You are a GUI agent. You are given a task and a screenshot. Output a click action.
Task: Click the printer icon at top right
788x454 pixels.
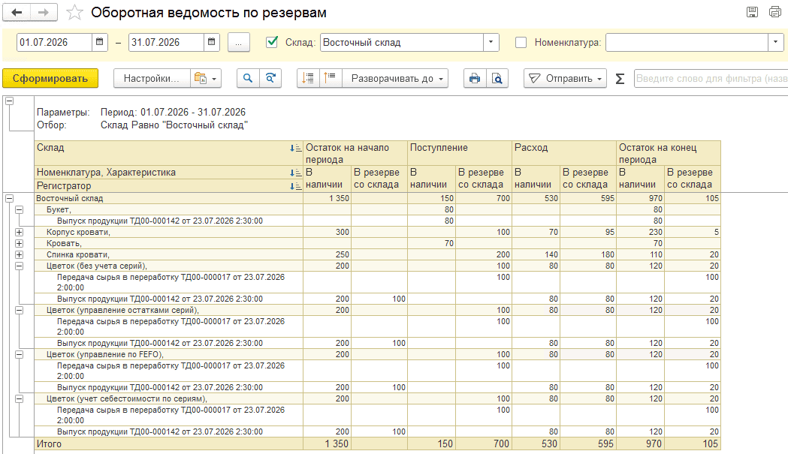775,12
